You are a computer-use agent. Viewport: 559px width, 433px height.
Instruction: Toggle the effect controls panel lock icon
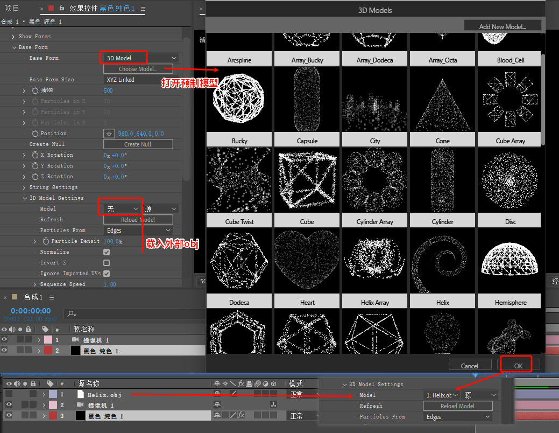(x=62, y=8)
